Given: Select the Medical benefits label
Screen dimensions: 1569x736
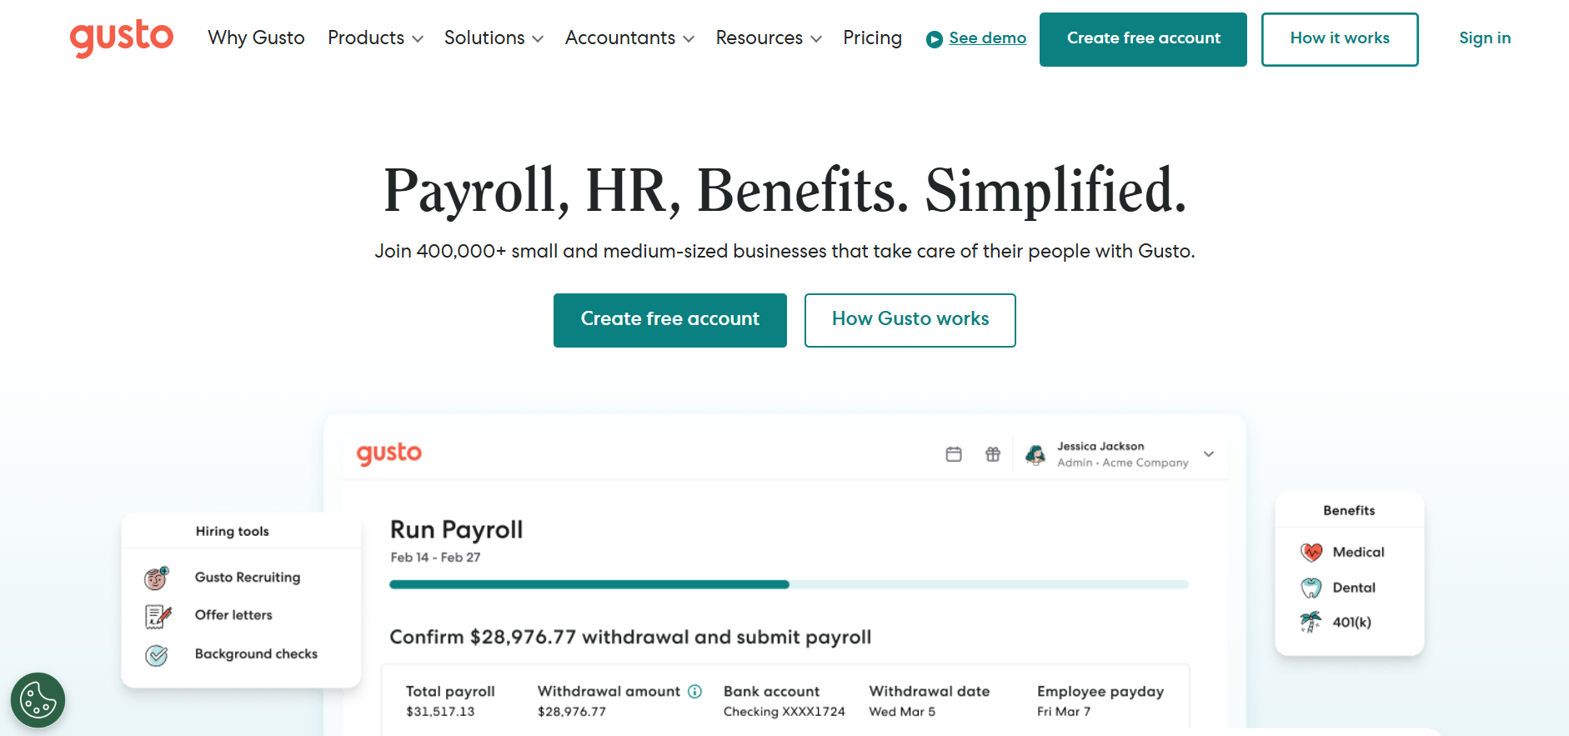Looking at the screenshot, I should pyautogui.click(x=1358, y=552).
